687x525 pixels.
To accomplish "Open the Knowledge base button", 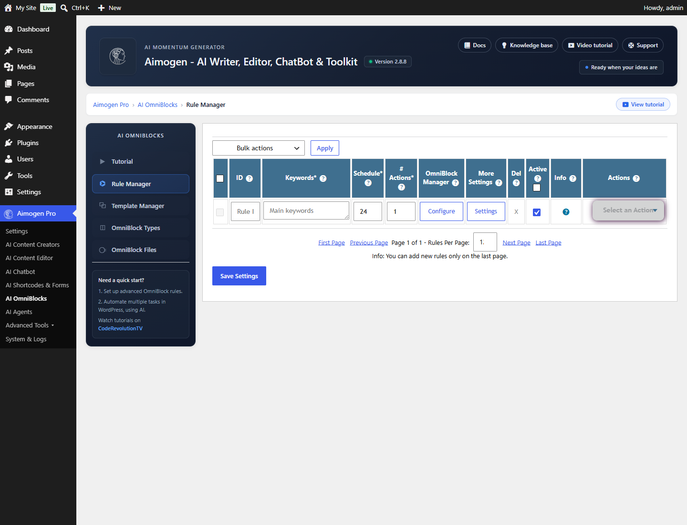I will tap(527, 45).
